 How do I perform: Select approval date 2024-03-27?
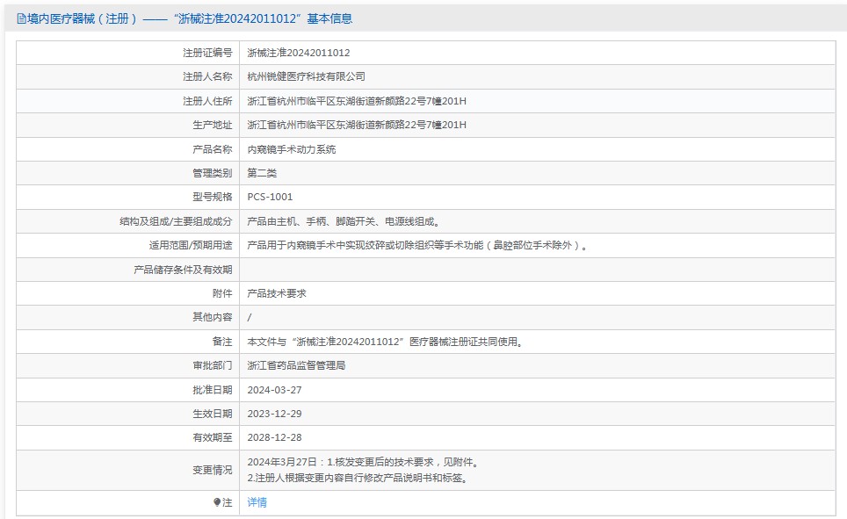point(274,390)
